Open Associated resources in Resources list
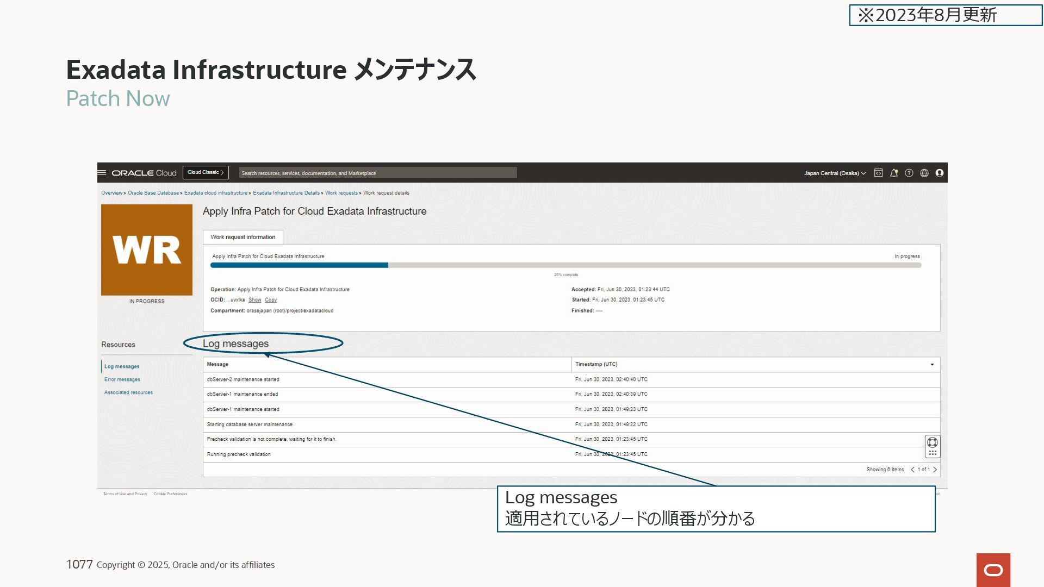 point(128,392)
